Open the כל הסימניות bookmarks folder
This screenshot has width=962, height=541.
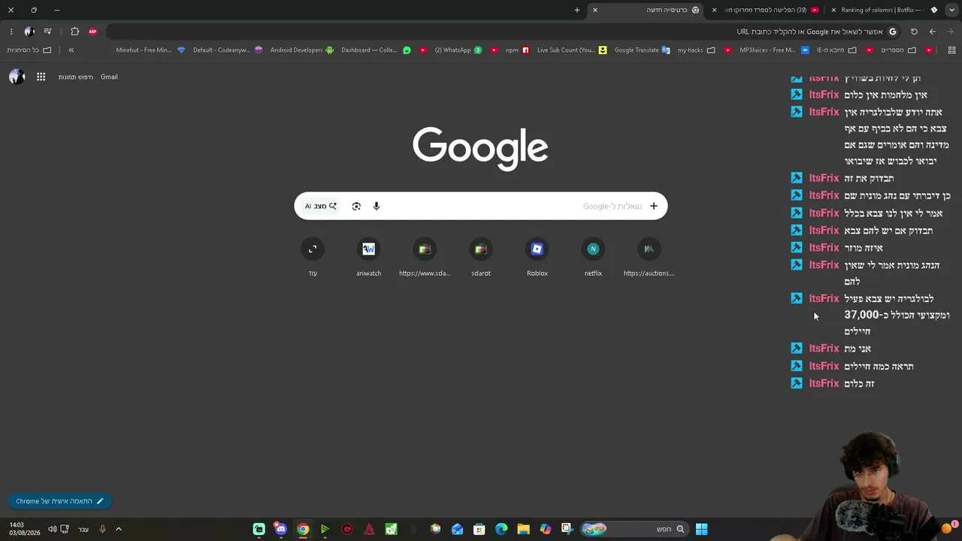29,50
